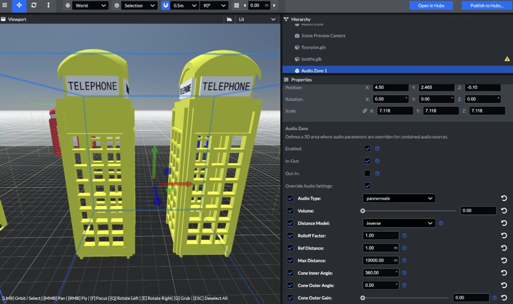Reset Cone Outer Angle with its undo icon
This screenshot has height=304, width=513.
(504, 286)
